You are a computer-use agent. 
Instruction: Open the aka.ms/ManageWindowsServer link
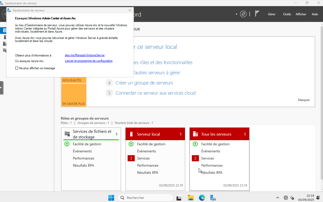[x=85, y=55]
